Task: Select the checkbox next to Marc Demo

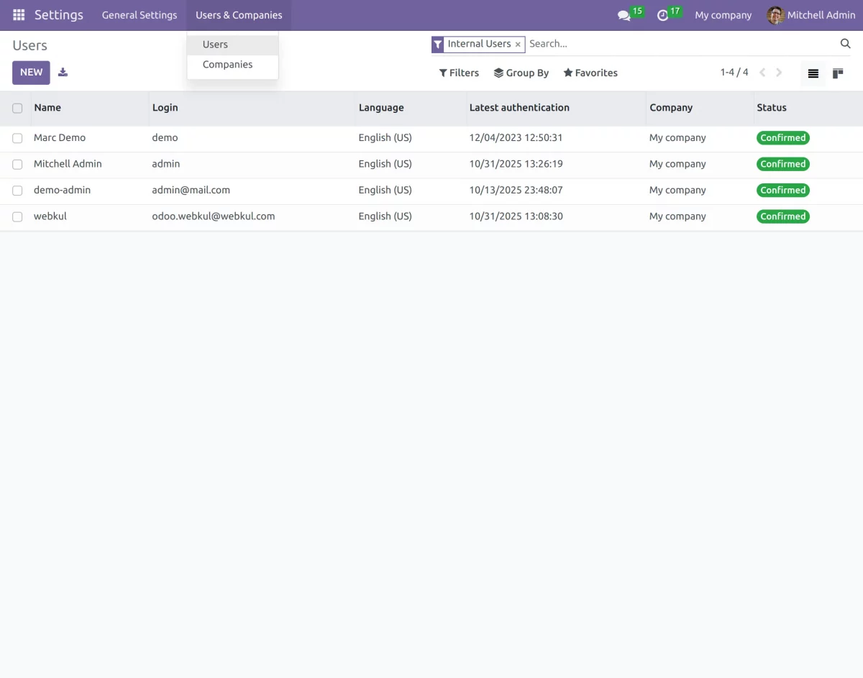Action: (x=17, y=137)
